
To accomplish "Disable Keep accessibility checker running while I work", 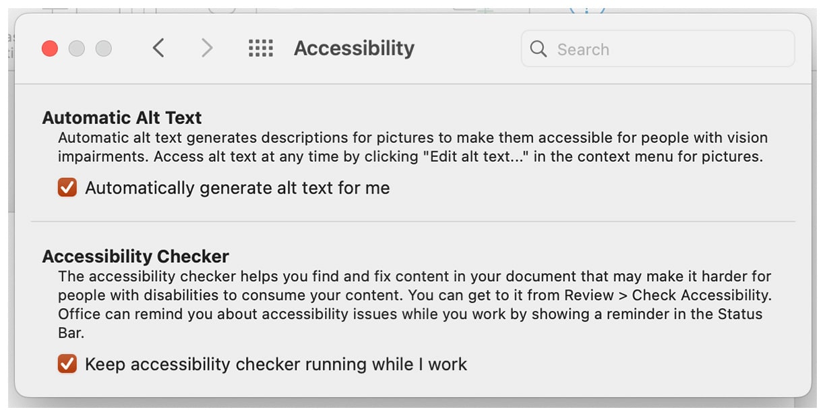I will click(66, 364).
